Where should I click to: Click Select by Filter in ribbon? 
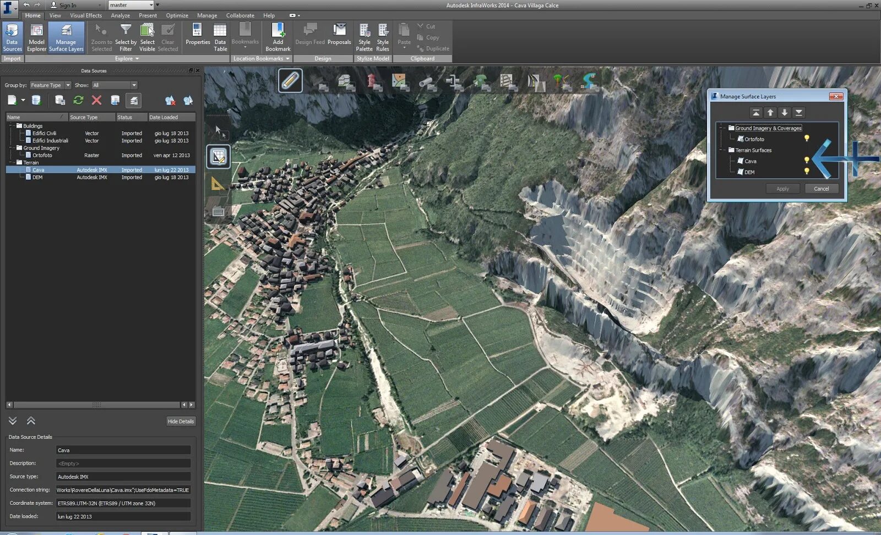(x=126, y=37)
